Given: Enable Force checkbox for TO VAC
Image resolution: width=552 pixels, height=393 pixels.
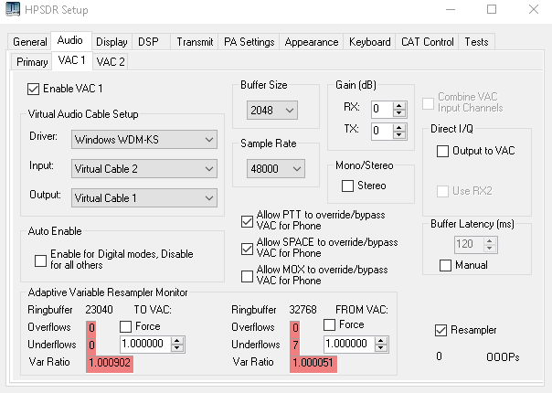Looking at the screenshot, I should click(x=127, y=326).
